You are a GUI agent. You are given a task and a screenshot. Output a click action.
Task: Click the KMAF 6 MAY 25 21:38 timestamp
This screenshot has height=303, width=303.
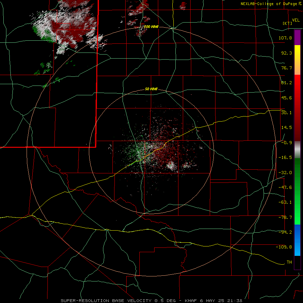click(x=213, y=301)
